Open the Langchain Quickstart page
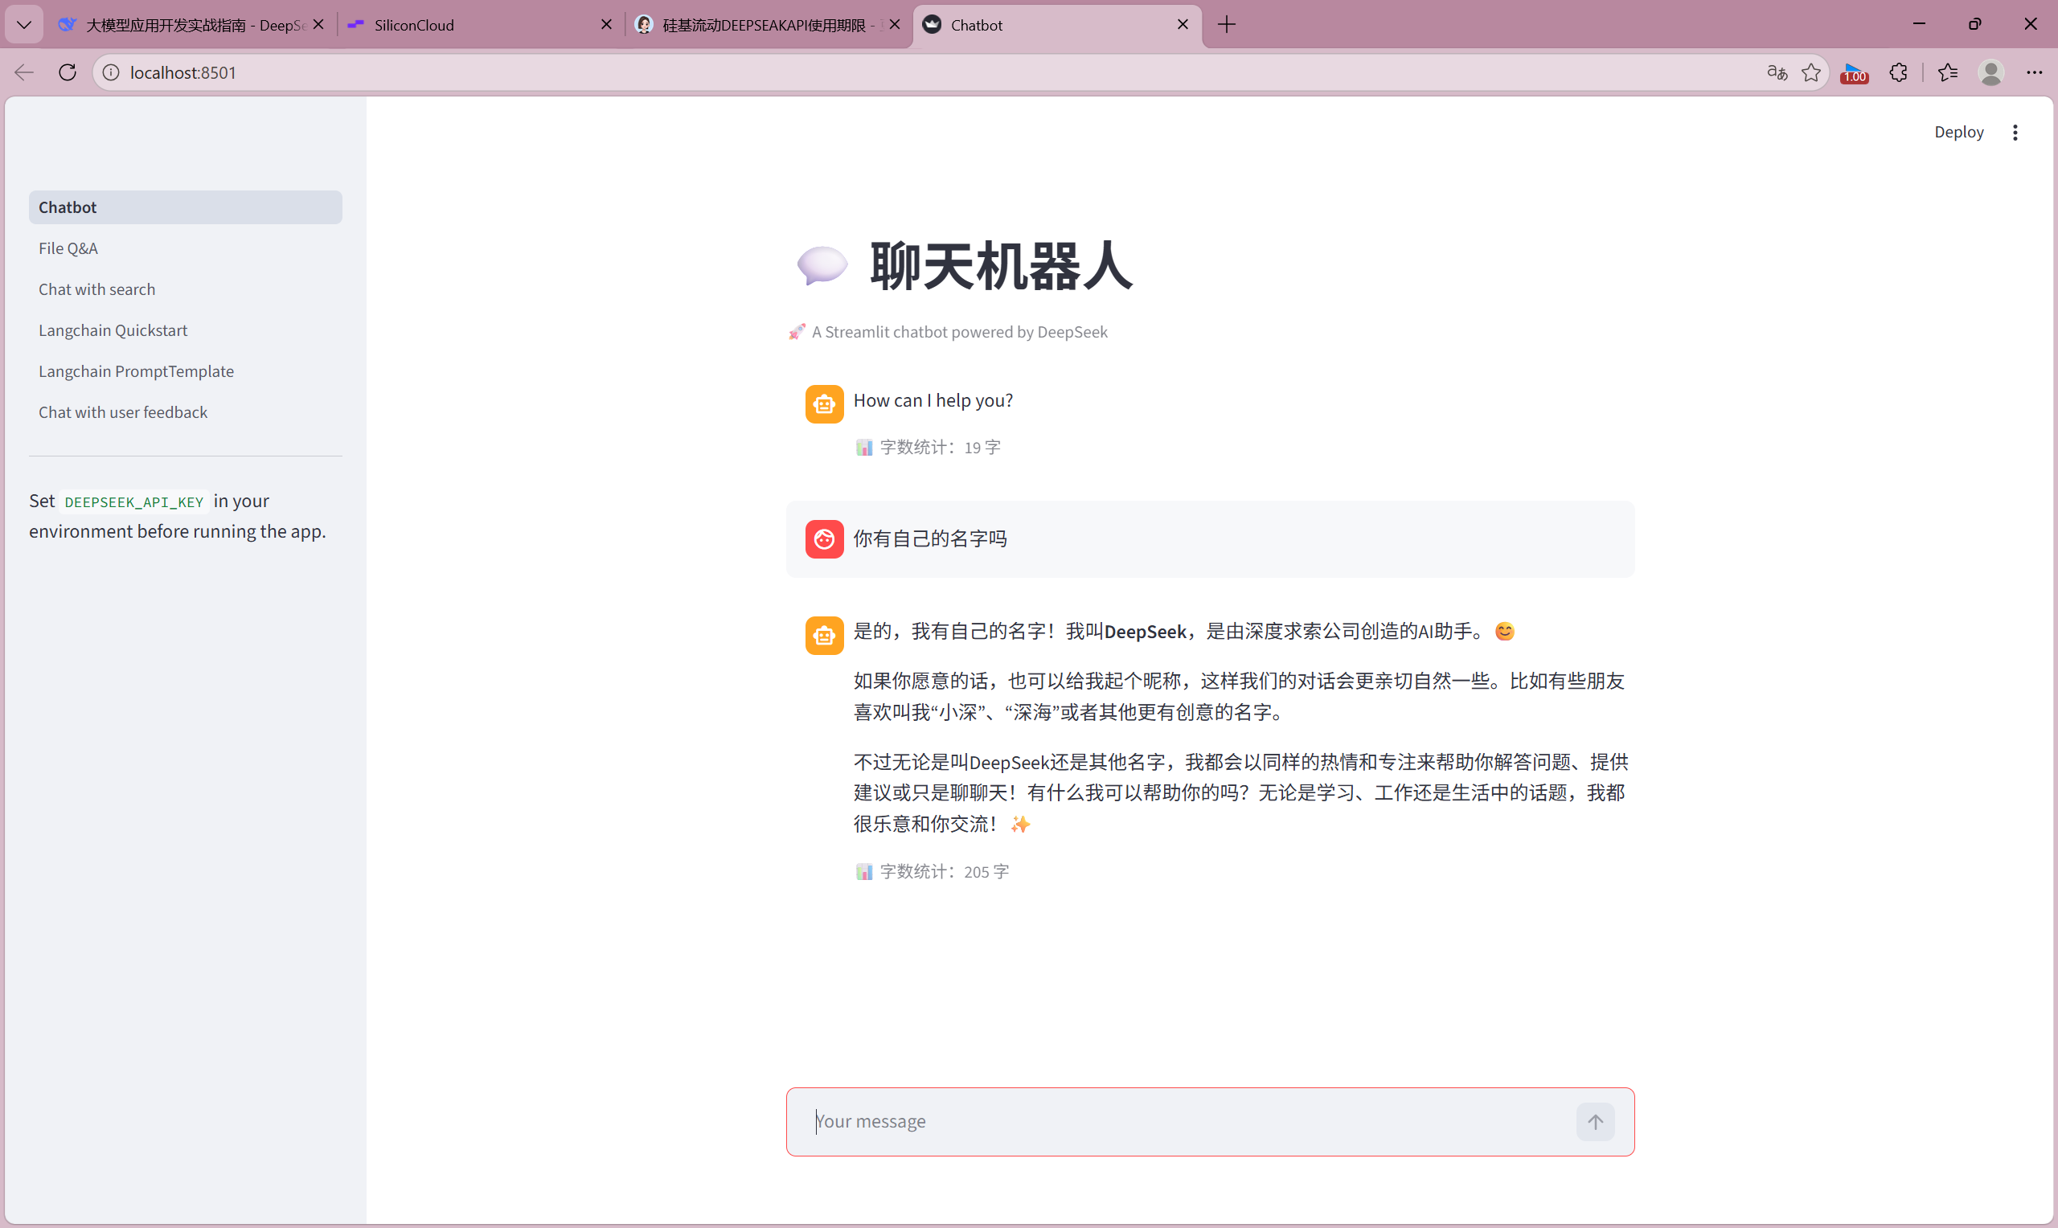Viewport: 2058px width, 1228px height. pos(186,330)
